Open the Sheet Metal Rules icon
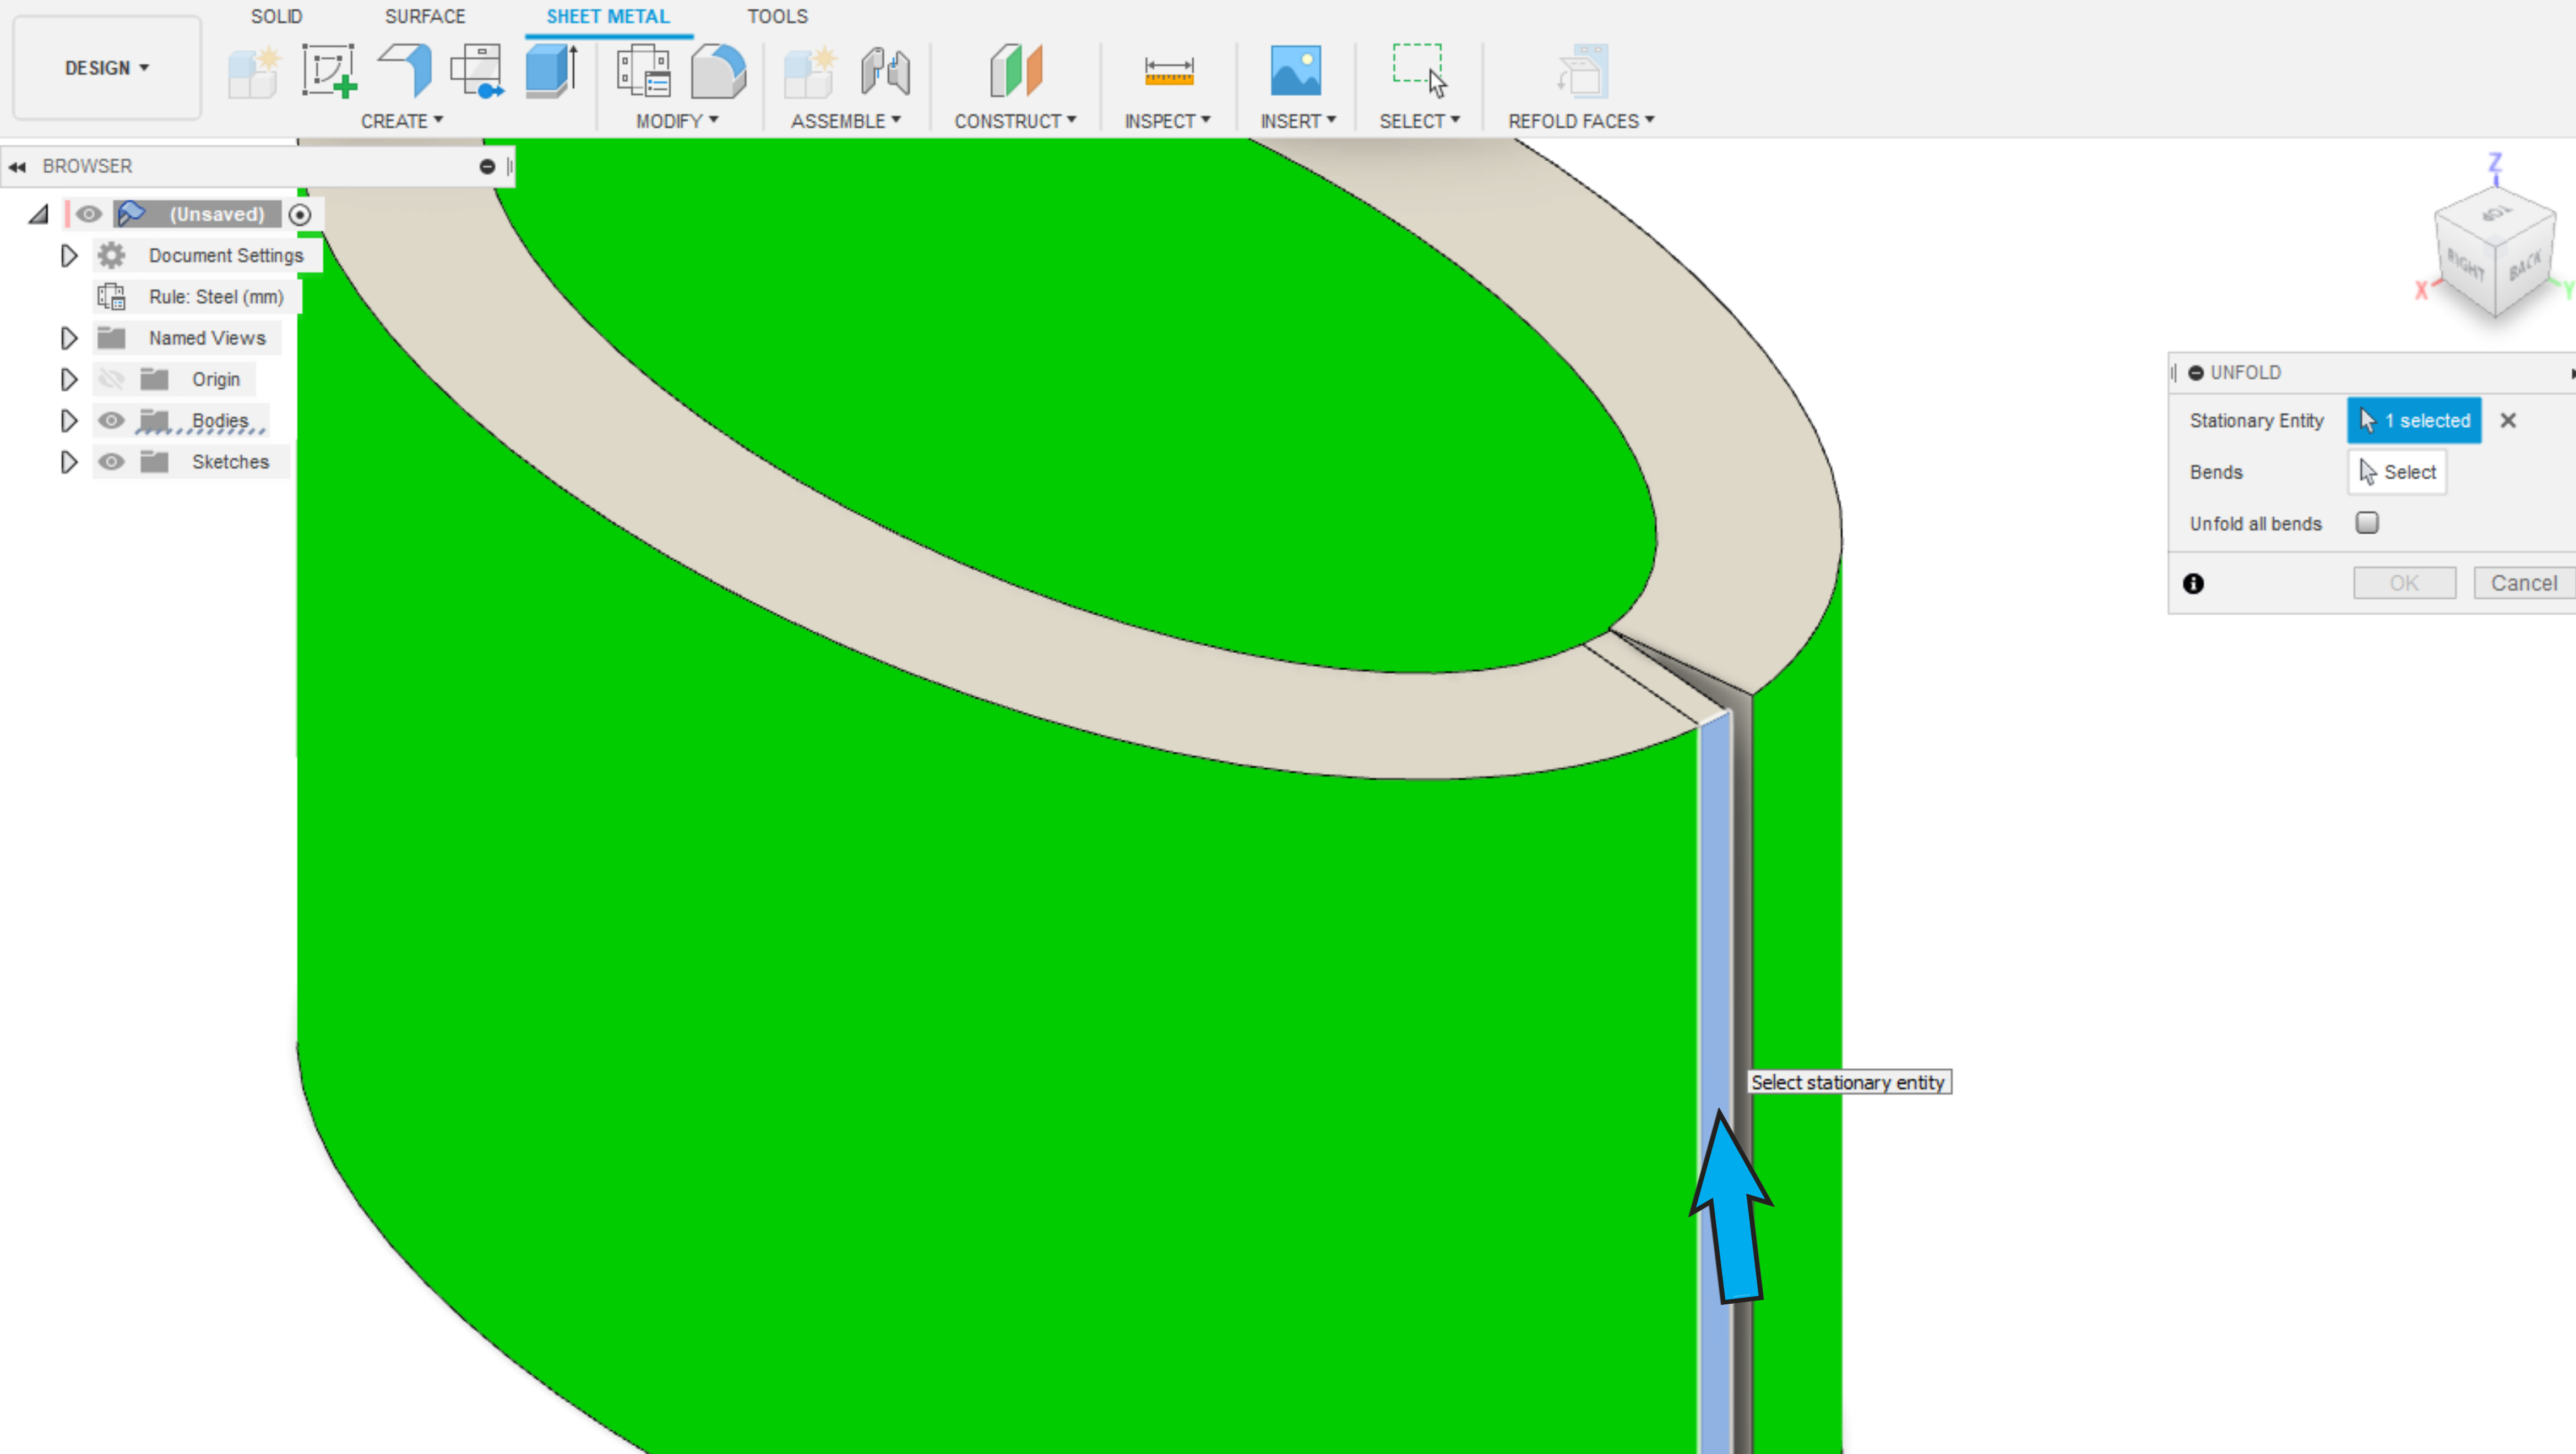 643,71
